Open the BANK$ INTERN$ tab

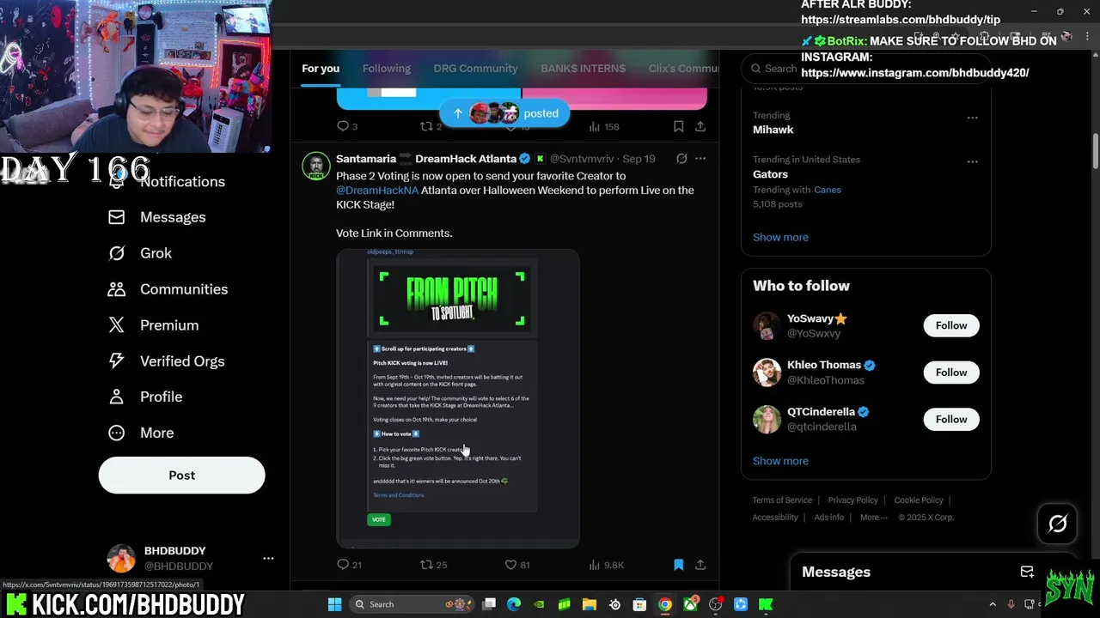584,69
